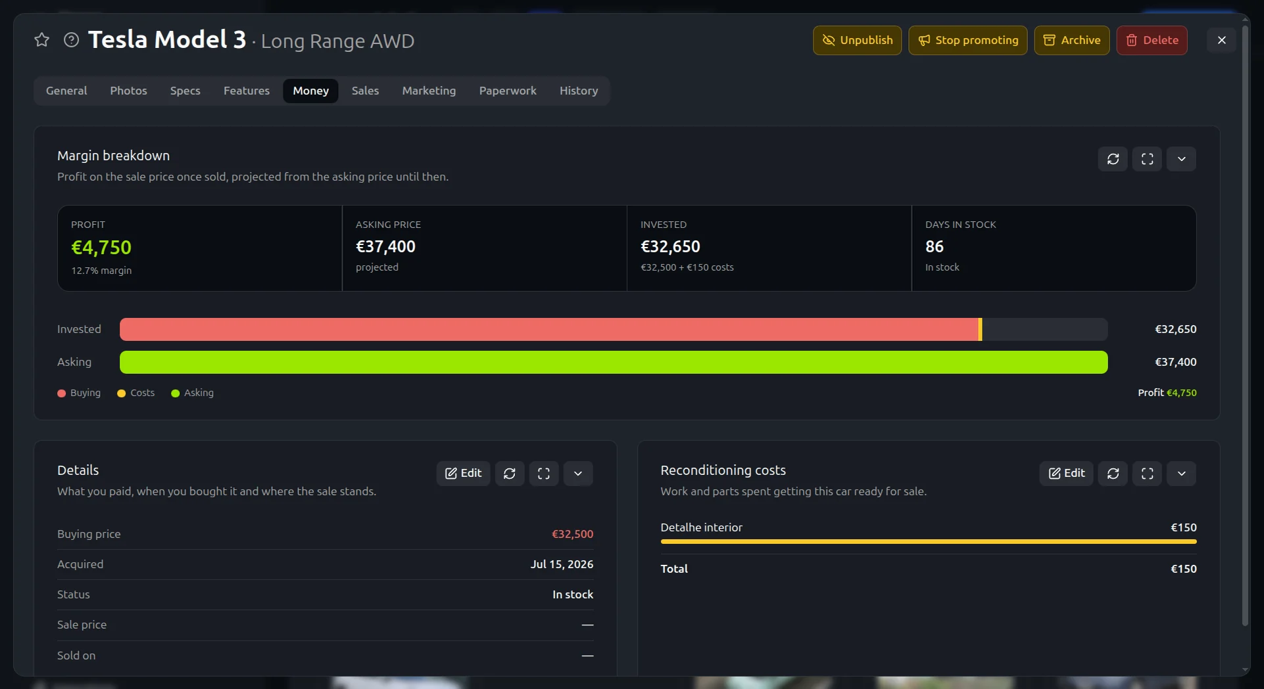Unpublish this vehicle listing

pos(857,40)
